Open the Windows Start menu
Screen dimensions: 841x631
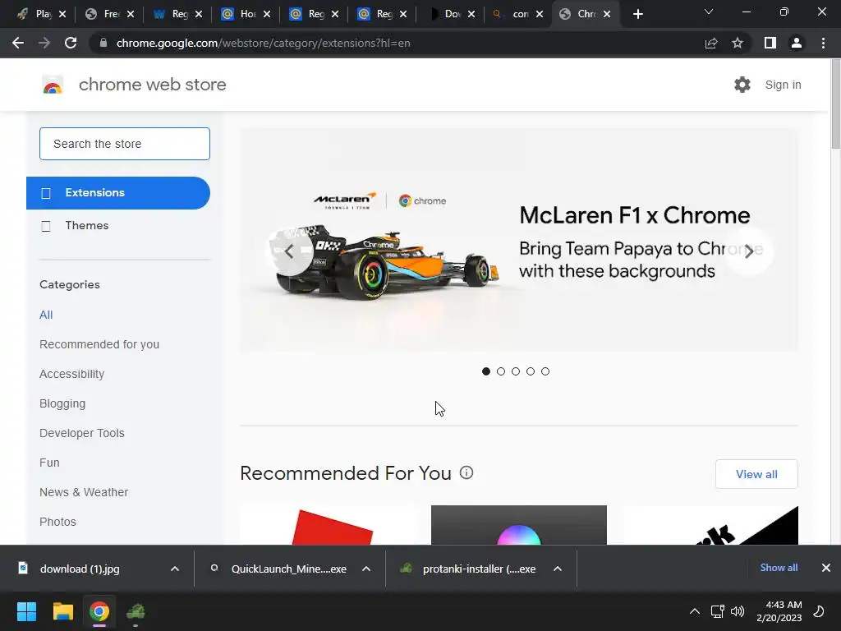(x=26, y=611)
